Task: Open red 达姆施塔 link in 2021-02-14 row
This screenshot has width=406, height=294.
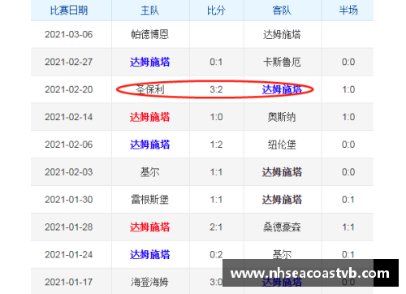Action: point(149,117)
